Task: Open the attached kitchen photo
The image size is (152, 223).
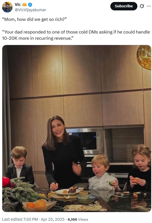Action: [77, 128]
